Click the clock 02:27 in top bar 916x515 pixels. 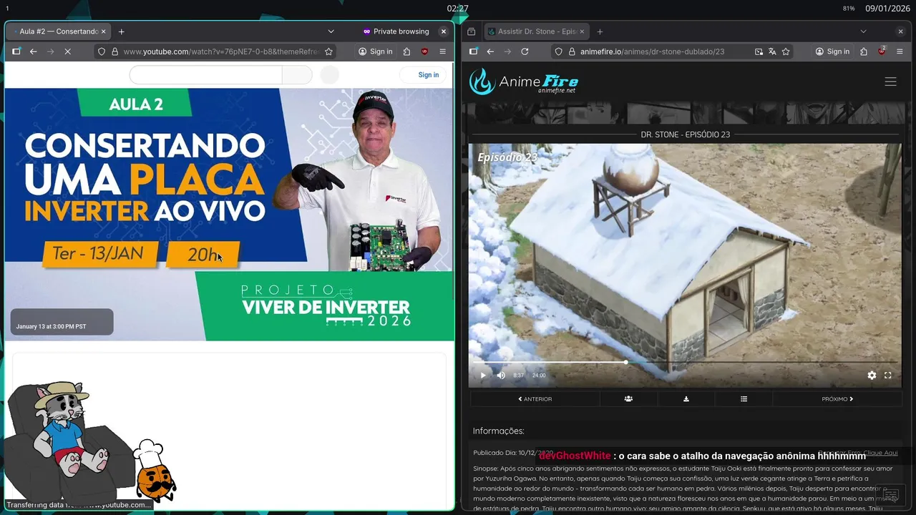457,9
